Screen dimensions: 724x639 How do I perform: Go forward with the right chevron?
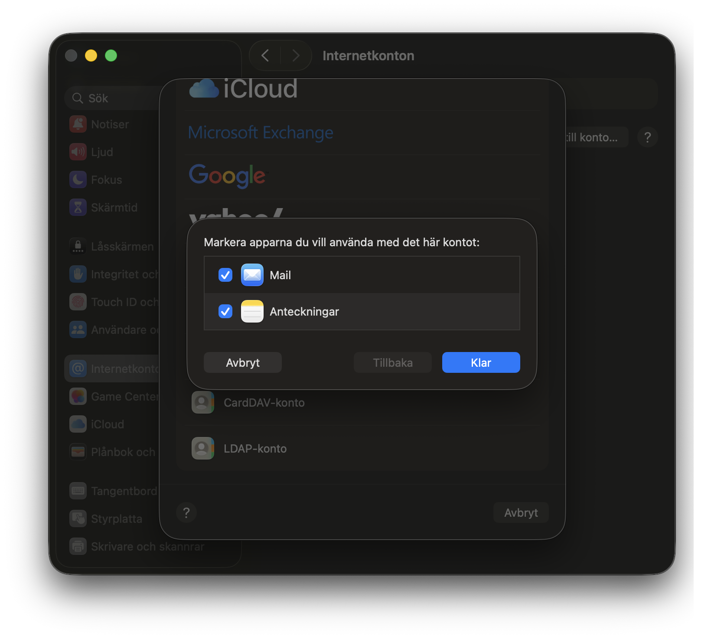point(296,55)
